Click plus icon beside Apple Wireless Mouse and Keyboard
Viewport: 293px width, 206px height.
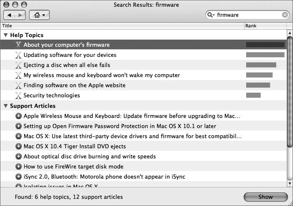(x=18, y=116)
